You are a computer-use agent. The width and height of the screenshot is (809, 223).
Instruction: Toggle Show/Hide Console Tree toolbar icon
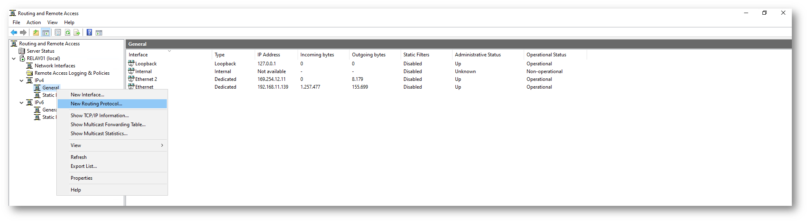pyautogui.click(x=46, y=33)
